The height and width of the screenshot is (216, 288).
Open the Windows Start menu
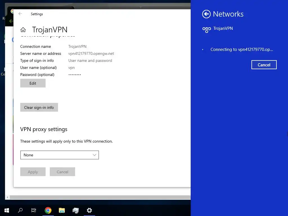7,210
